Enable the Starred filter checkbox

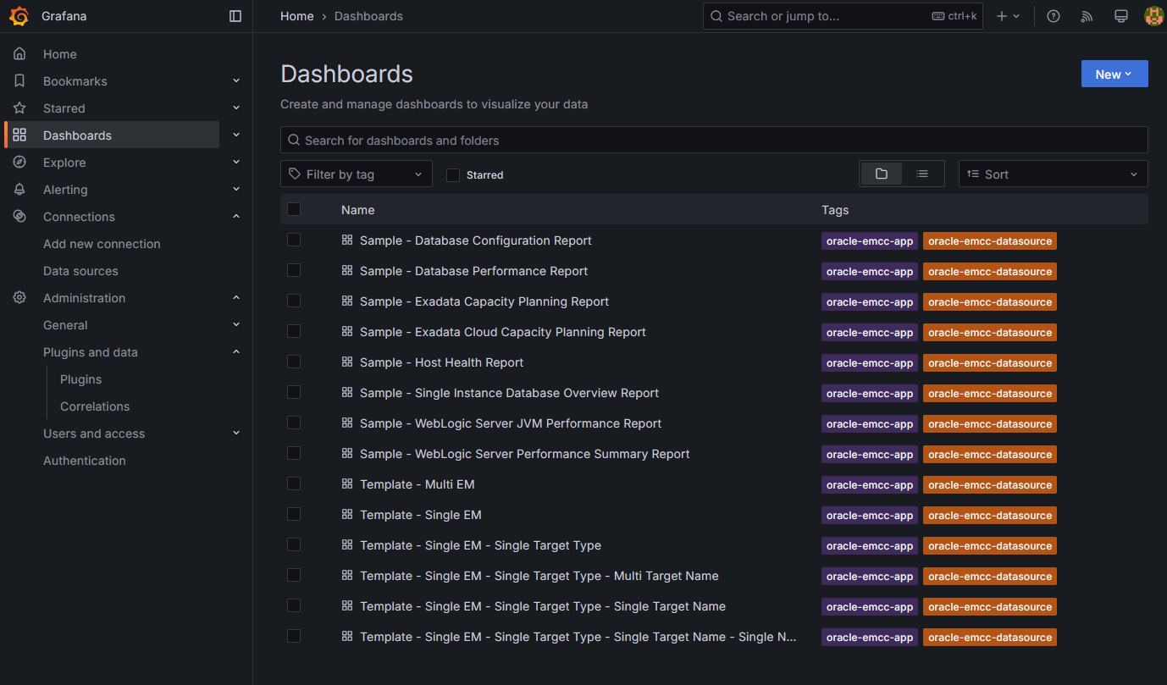(453, 174)
